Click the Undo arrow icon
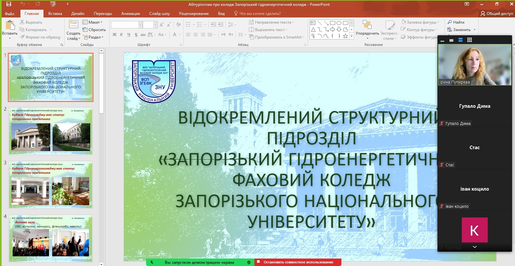 [x=23, y=4]
